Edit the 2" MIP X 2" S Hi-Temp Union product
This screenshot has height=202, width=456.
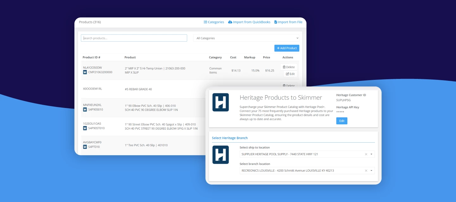[290, 74]
